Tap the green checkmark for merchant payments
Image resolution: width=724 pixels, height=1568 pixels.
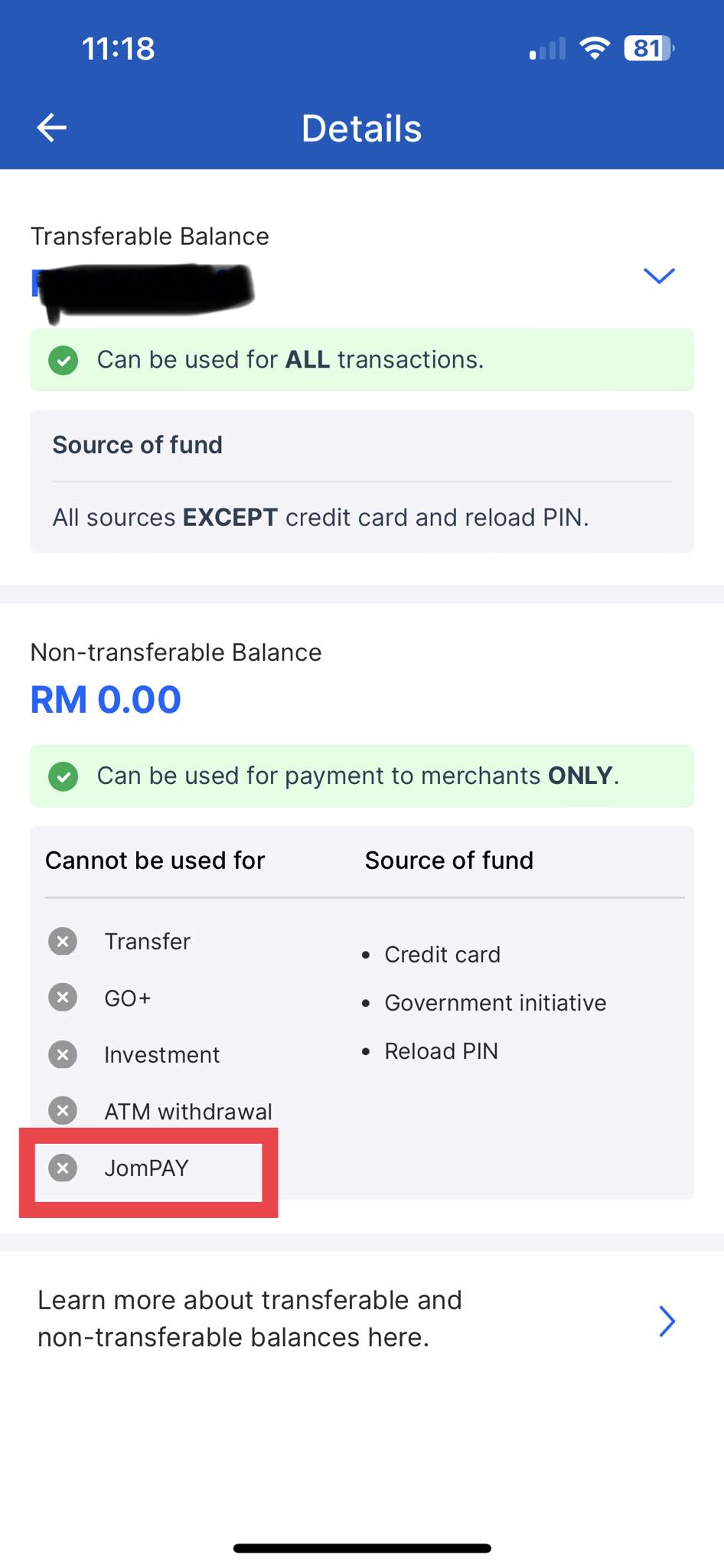(x=64, y=776)
